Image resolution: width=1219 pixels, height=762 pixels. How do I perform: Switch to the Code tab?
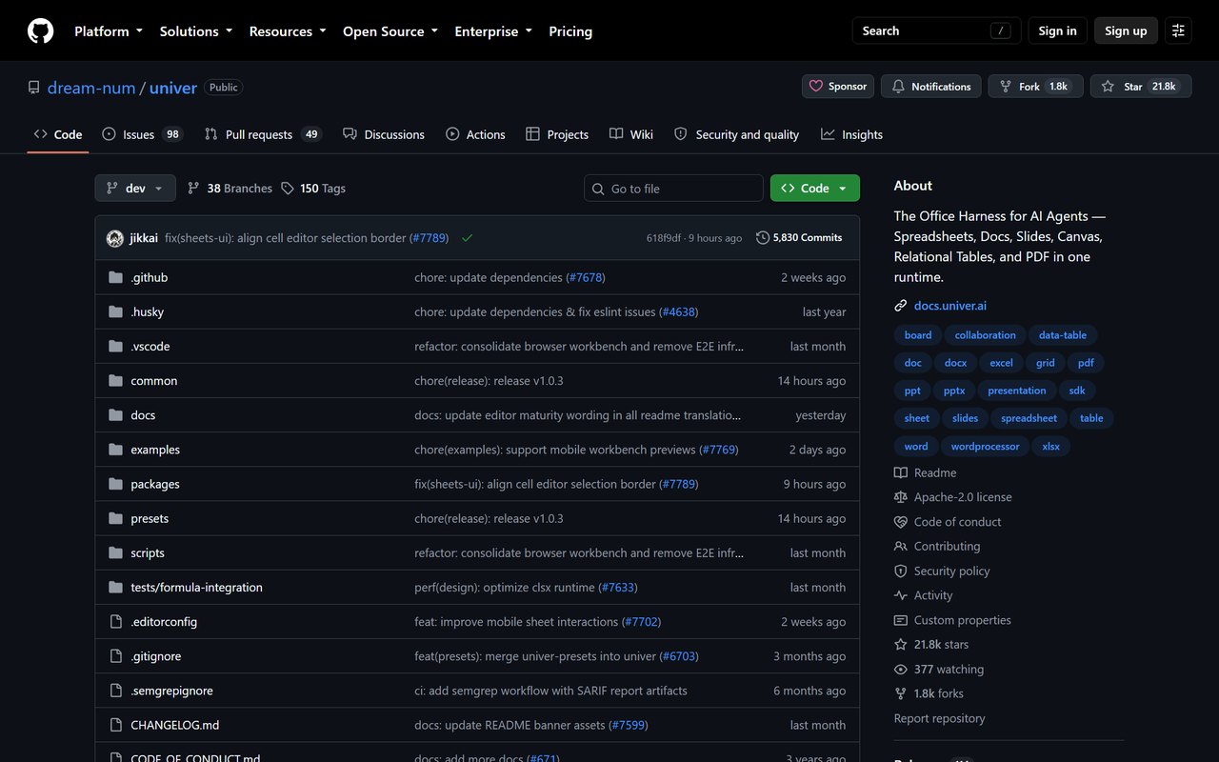(58, 134)
